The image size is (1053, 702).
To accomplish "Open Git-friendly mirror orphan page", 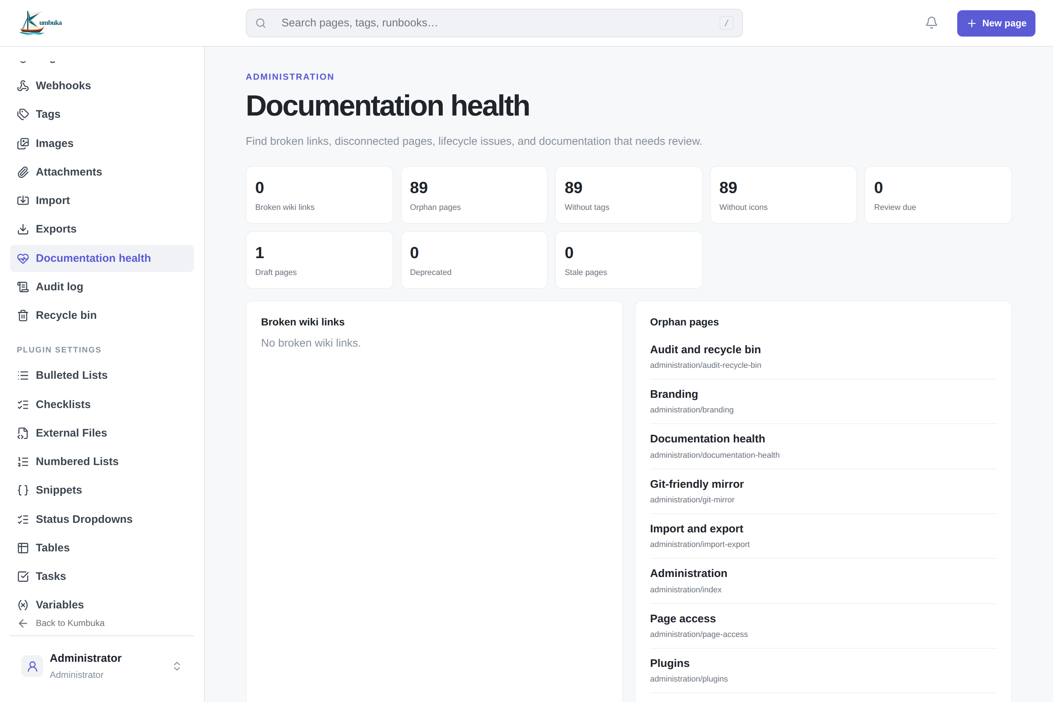I will click(697, 484).
